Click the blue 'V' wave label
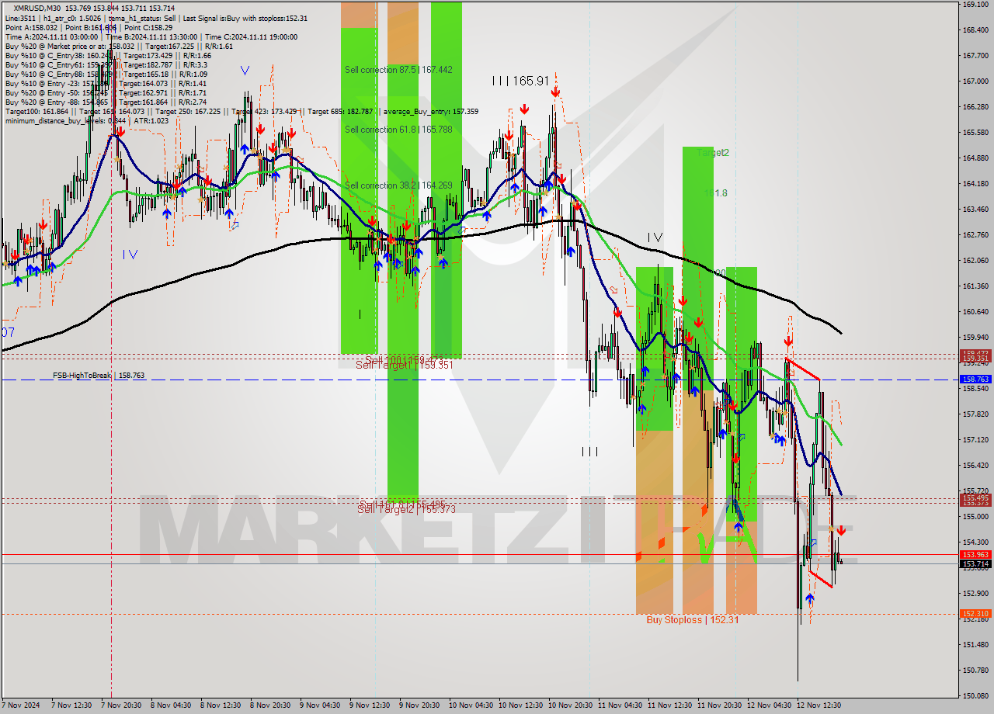 pos(245,71)
